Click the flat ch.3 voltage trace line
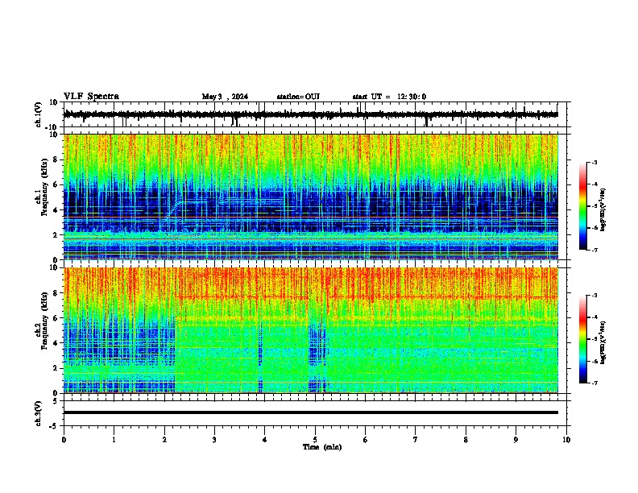Viewport: 638px width, 493px height. pos(311,412)
